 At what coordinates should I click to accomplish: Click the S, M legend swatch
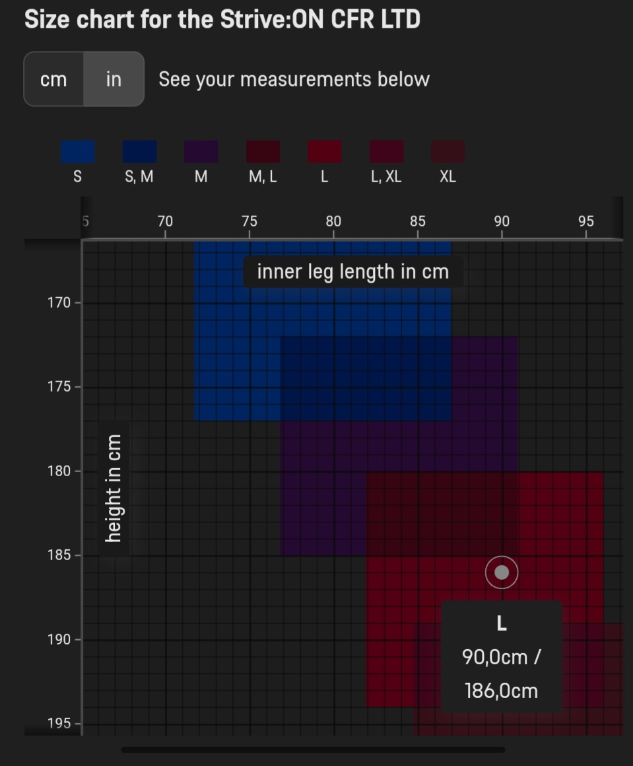140,151
